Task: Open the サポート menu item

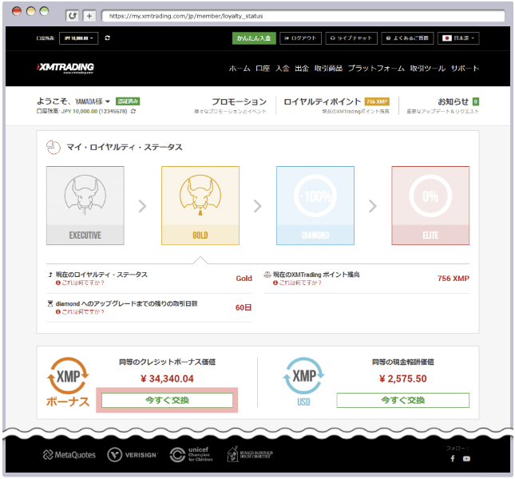Action: 465,69
